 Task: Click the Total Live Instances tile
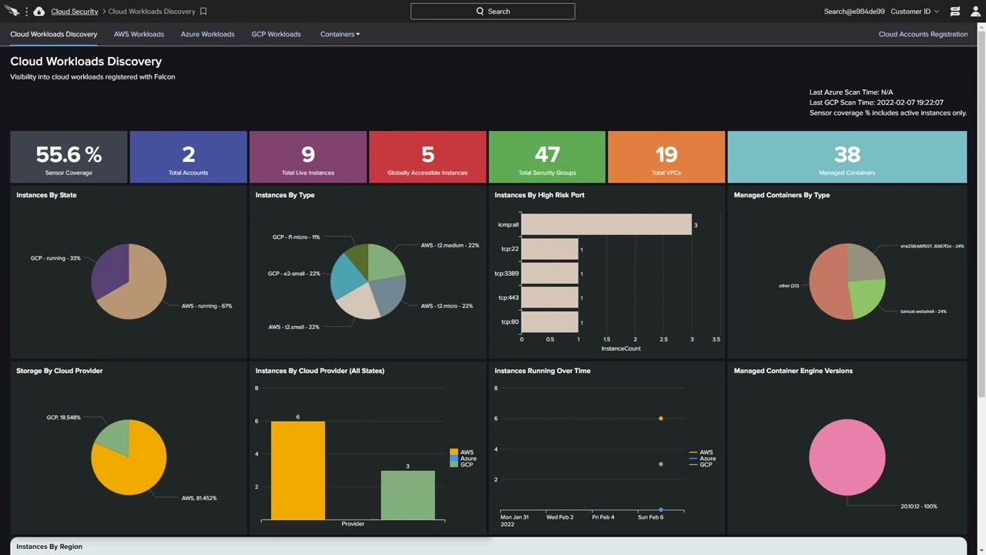coord(308,157)
